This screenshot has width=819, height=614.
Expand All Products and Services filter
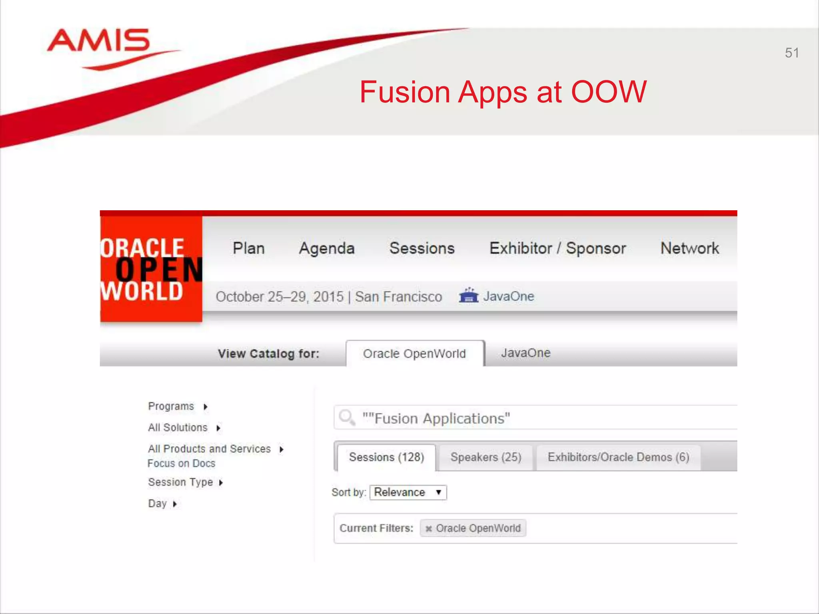tap(216, 449)
